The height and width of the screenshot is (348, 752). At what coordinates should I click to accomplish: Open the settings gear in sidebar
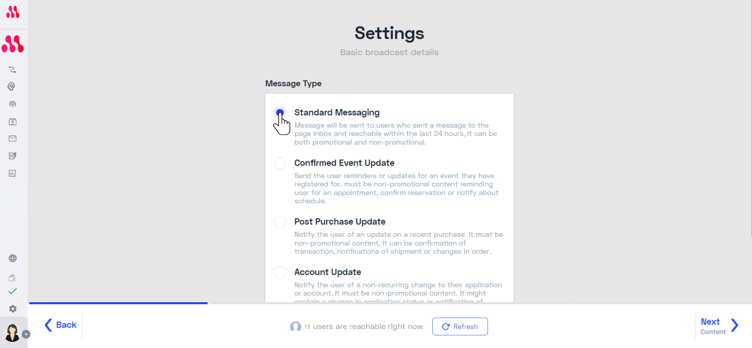(x=13, y=309)
